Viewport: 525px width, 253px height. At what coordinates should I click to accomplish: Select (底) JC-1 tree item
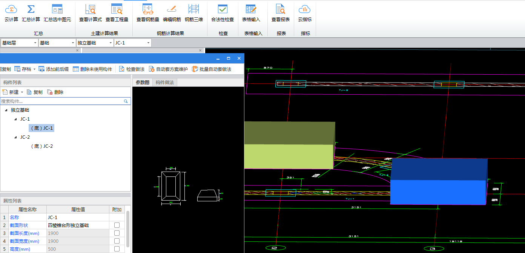(x=41, y=128)
